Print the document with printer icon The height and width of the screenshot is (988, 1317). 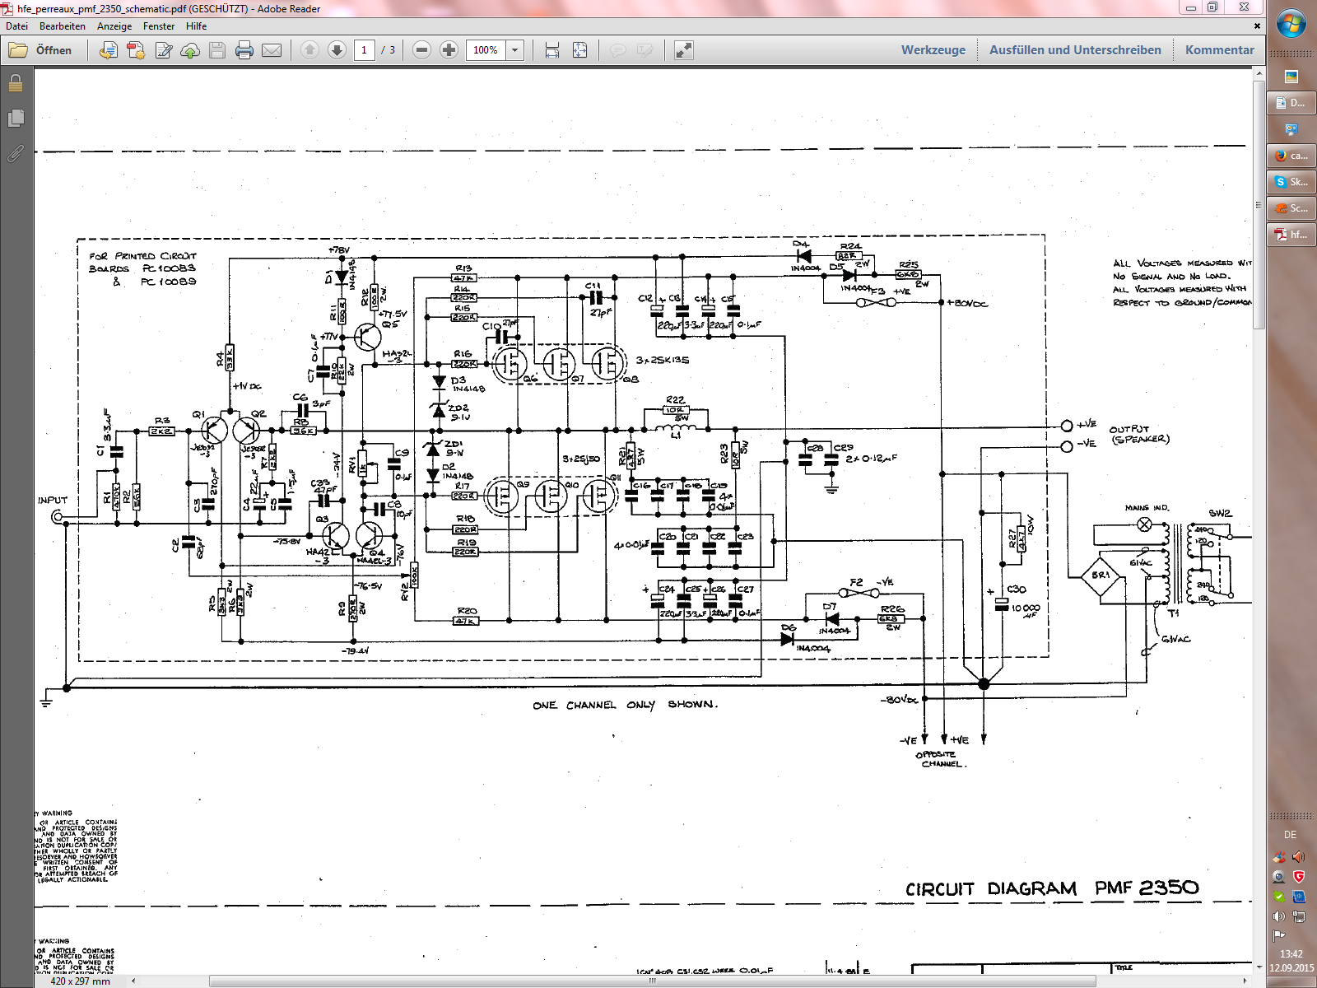click(x=244, y=50)
